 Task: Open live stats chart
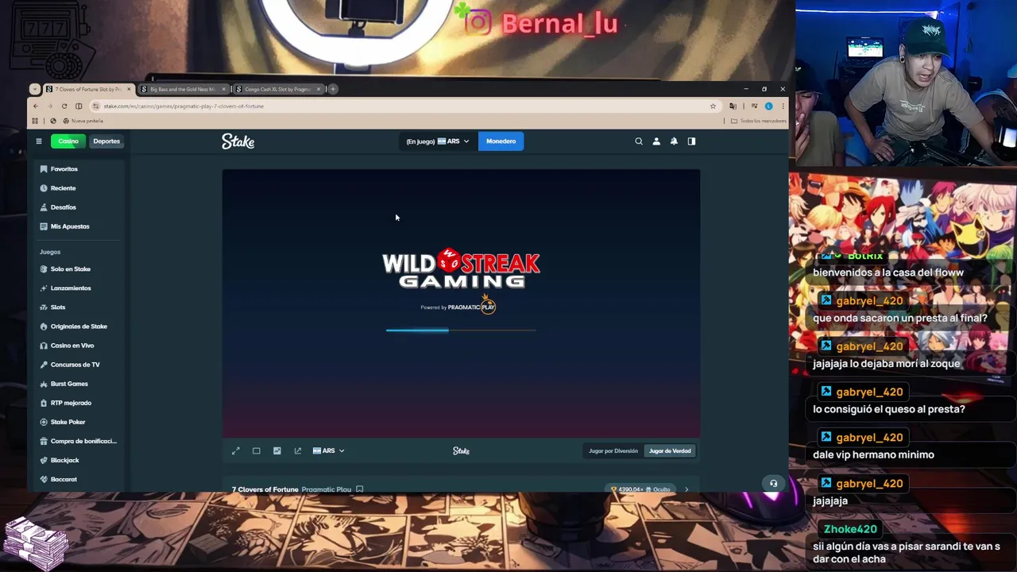[x=277, y=451]
